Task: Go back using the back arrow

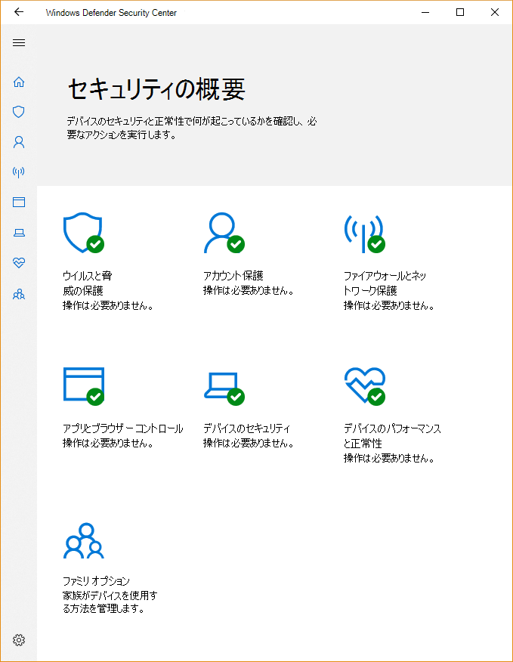Action: (19, 12)
